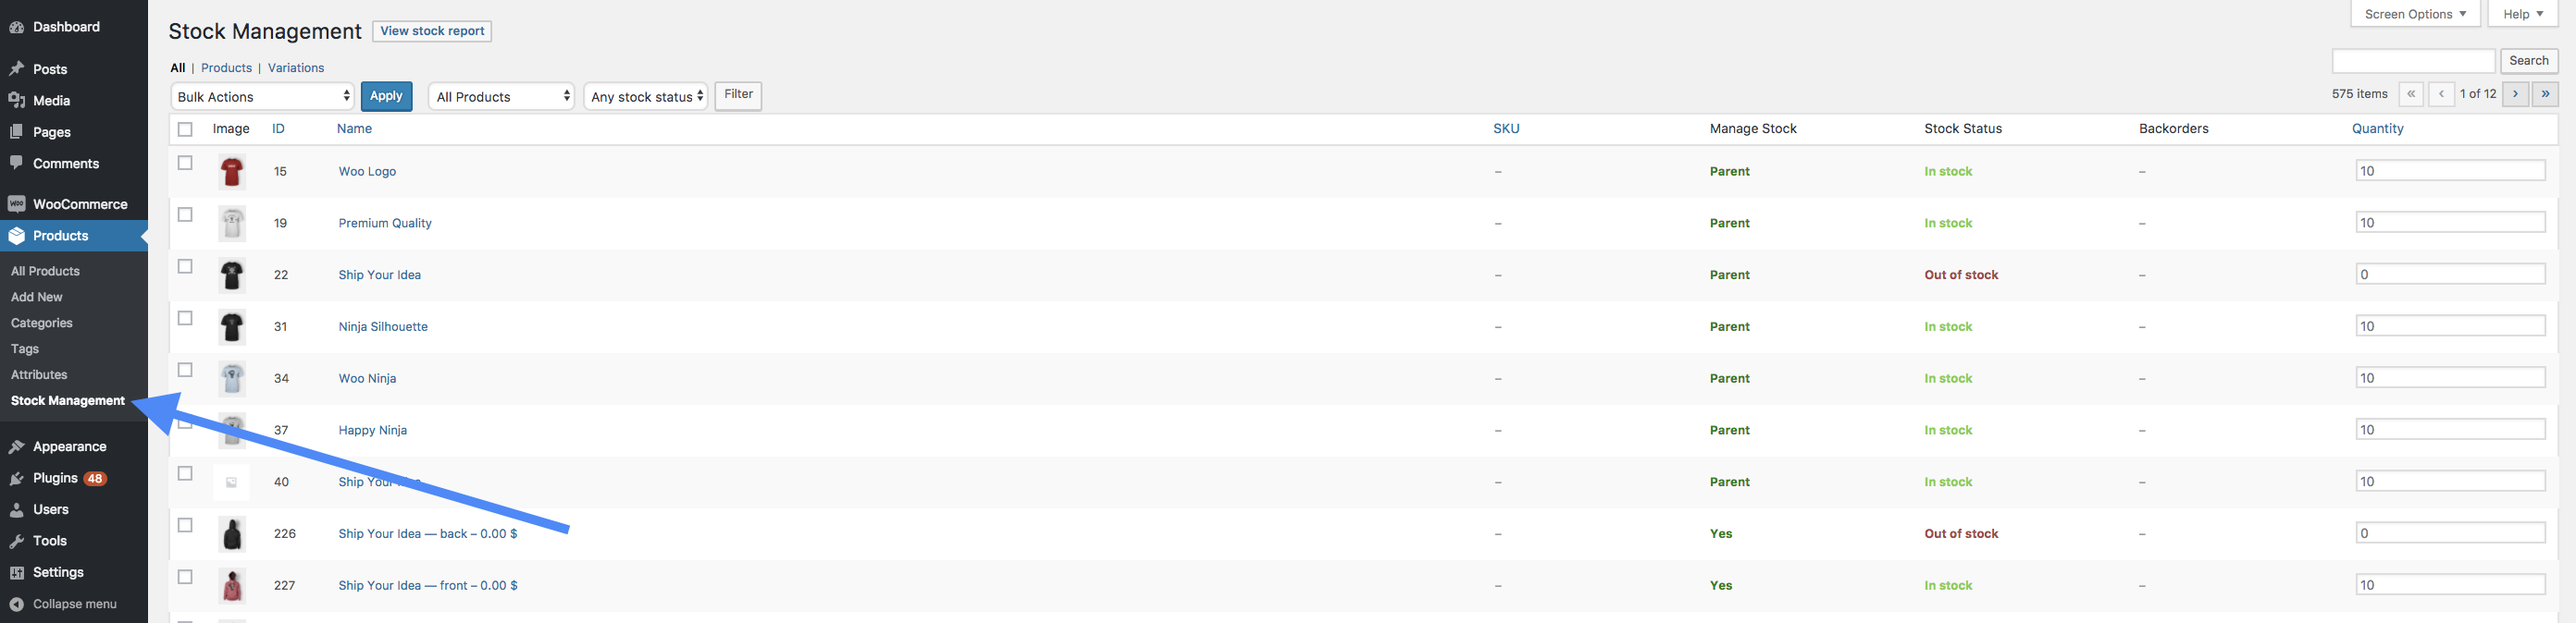Sort table by Quantity column header
Viewport: 2576px width, 623px height.
(x=2377, y=128)
